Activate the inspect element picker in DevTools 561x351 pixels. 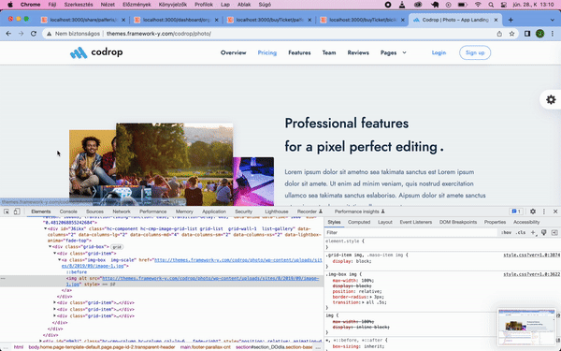[7, 212]
